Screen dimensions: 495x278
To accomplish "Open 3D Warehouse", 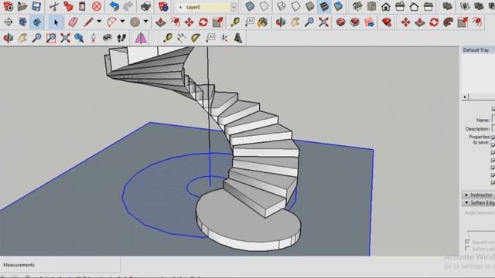I will 340,22.
